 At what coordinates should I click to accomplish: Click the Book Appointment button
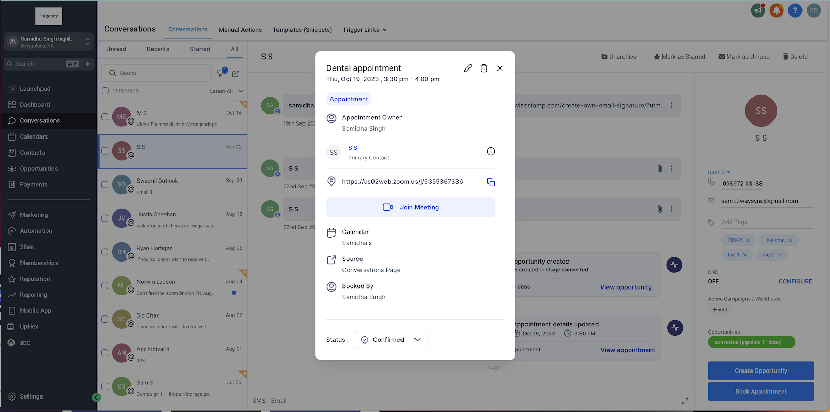[761, 392]
